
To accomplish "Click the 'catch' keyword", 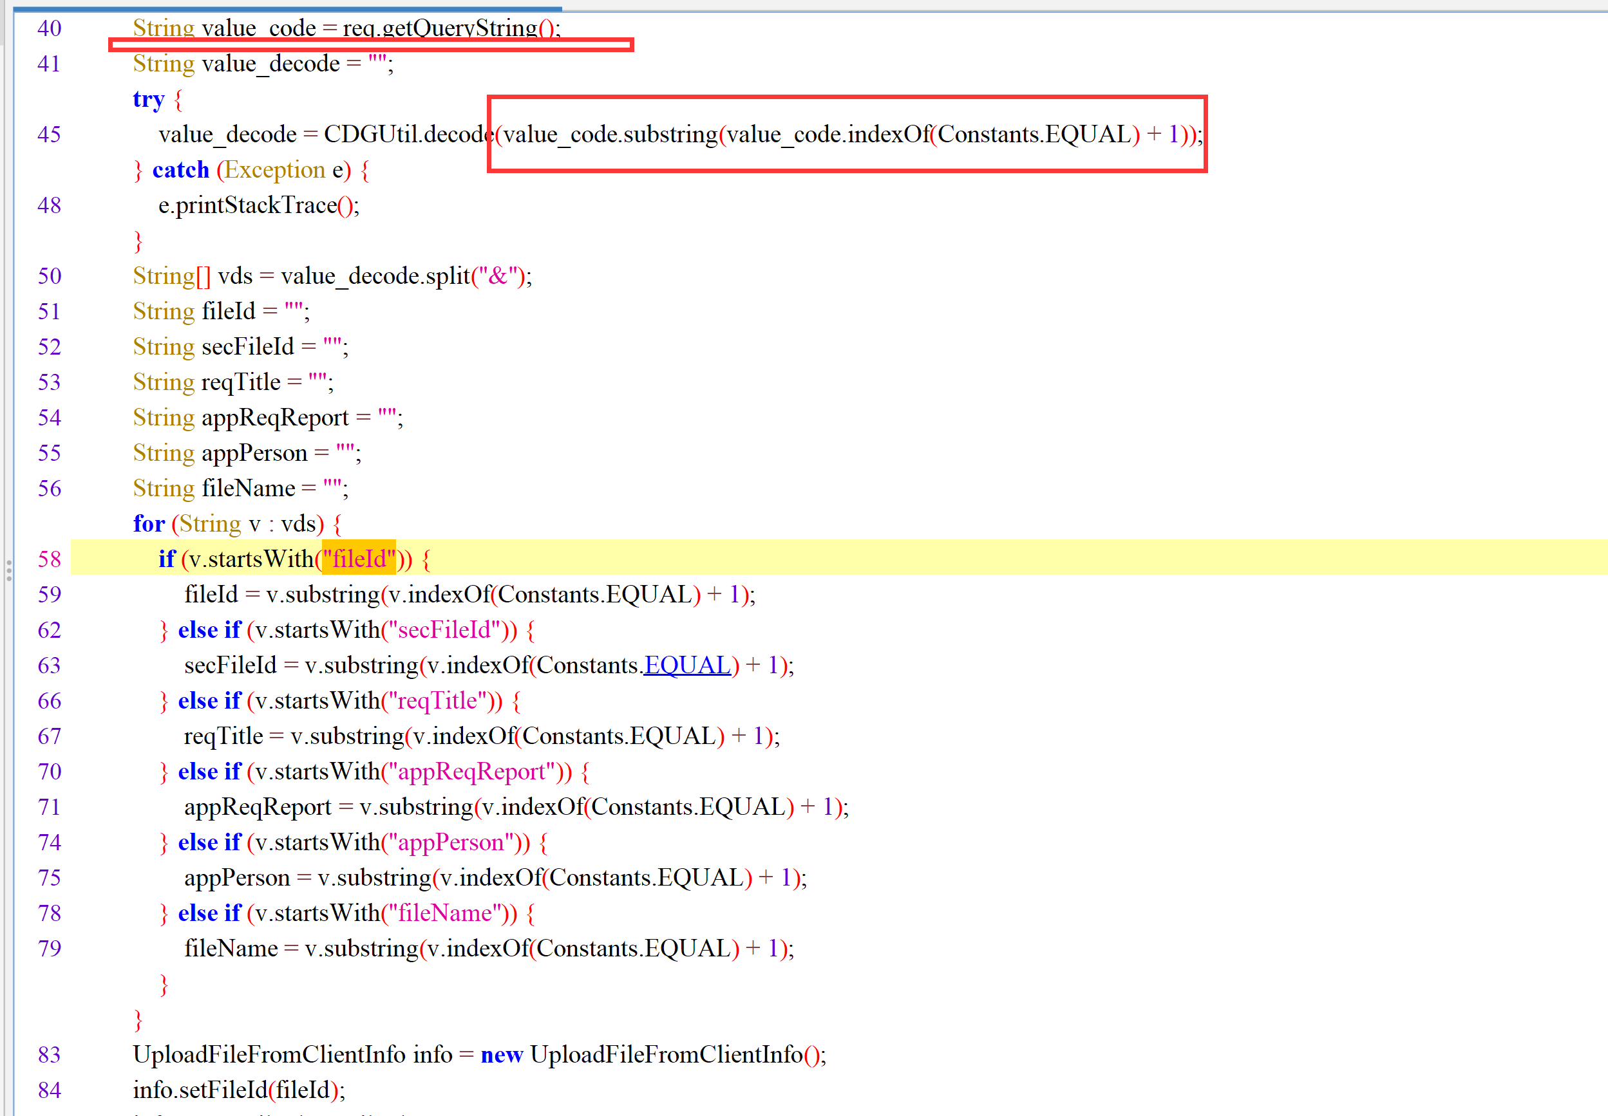I will point(180,170).
